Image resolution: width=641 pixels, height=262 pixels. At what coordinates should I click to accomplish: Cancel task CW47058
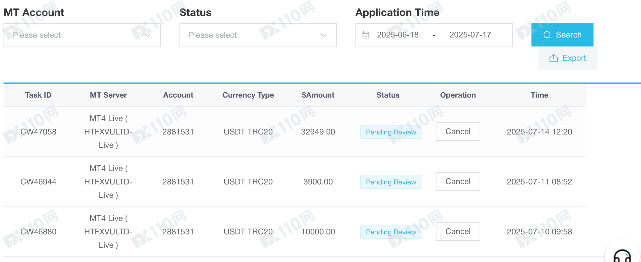click(x=458, y=132)
